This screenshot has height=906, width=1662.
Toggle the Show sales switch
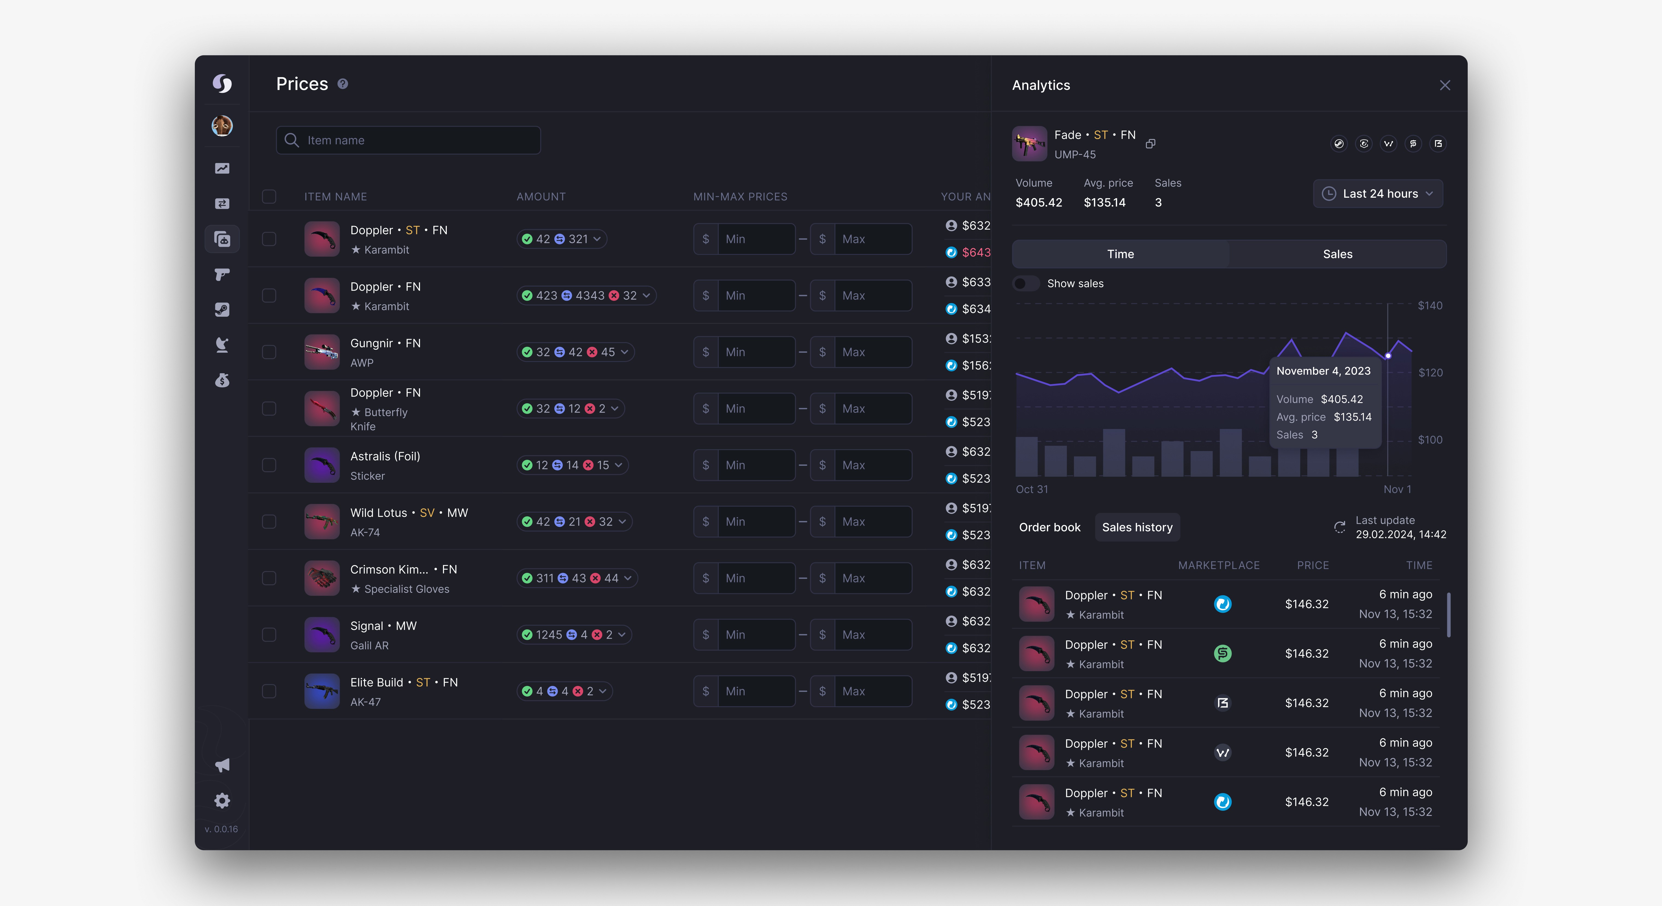point(1025,284)
